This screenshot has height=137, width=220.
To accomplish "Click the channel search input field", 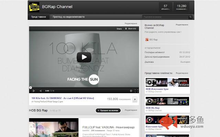I will click(165, 17).
